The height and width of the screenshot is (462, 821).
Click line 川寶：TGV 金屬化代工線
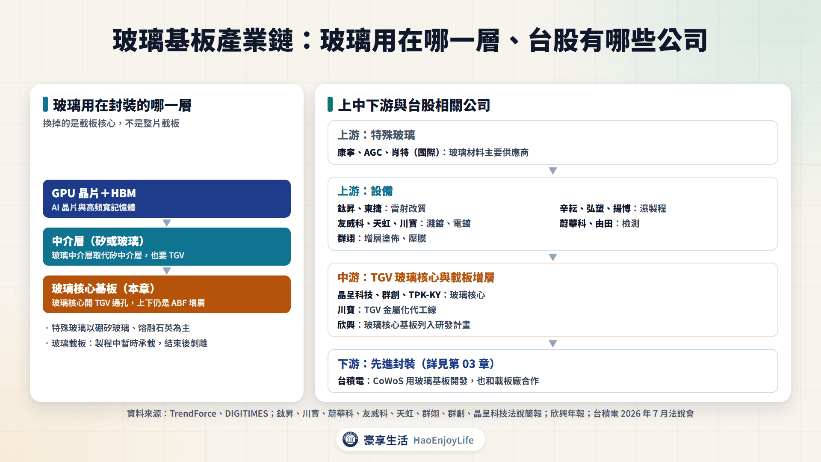[x=387, y=310]
